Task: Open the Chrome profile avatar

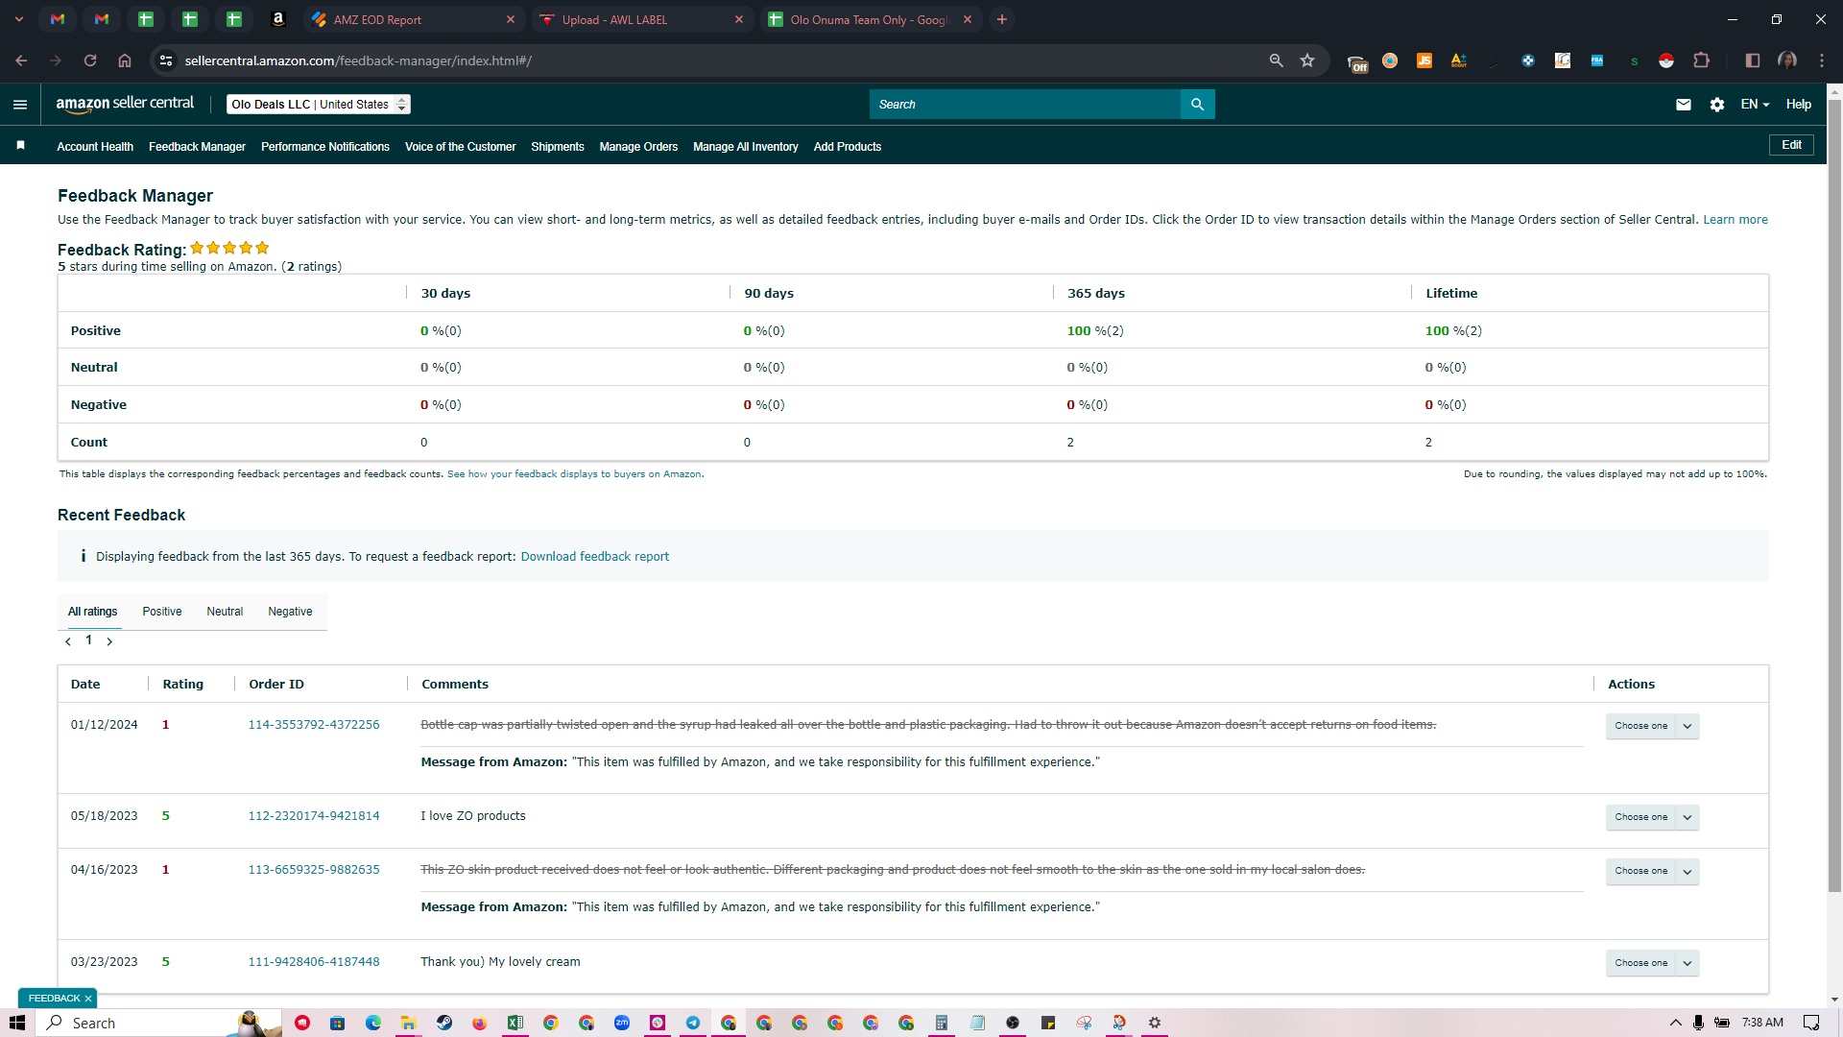Action: coord(1787,60)
